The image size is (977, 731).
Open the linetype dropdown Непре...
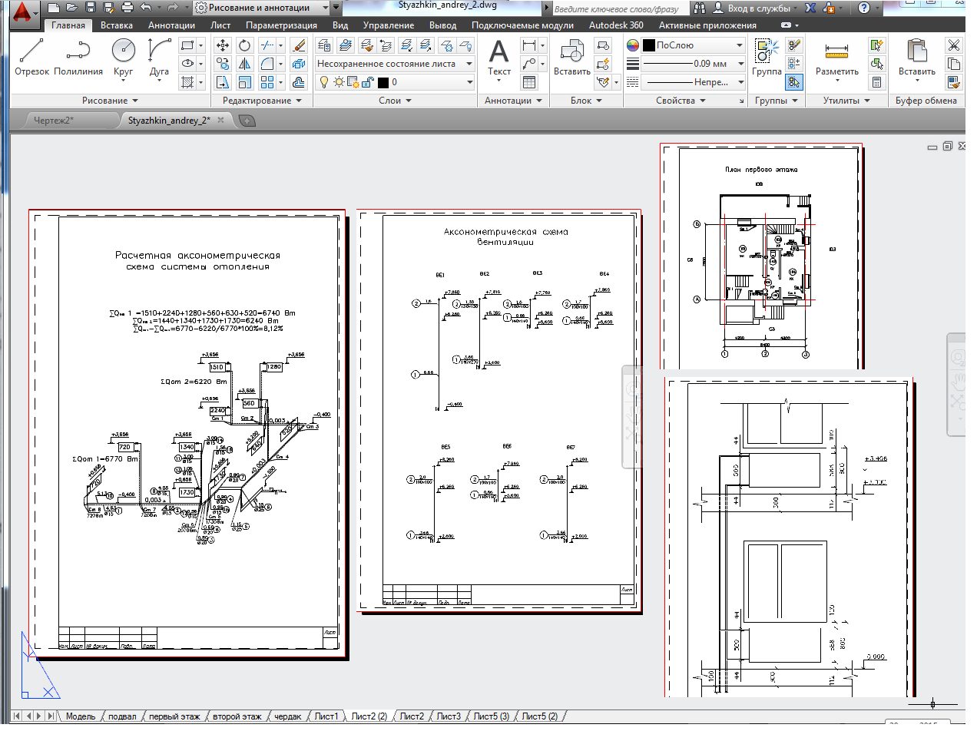694,82
